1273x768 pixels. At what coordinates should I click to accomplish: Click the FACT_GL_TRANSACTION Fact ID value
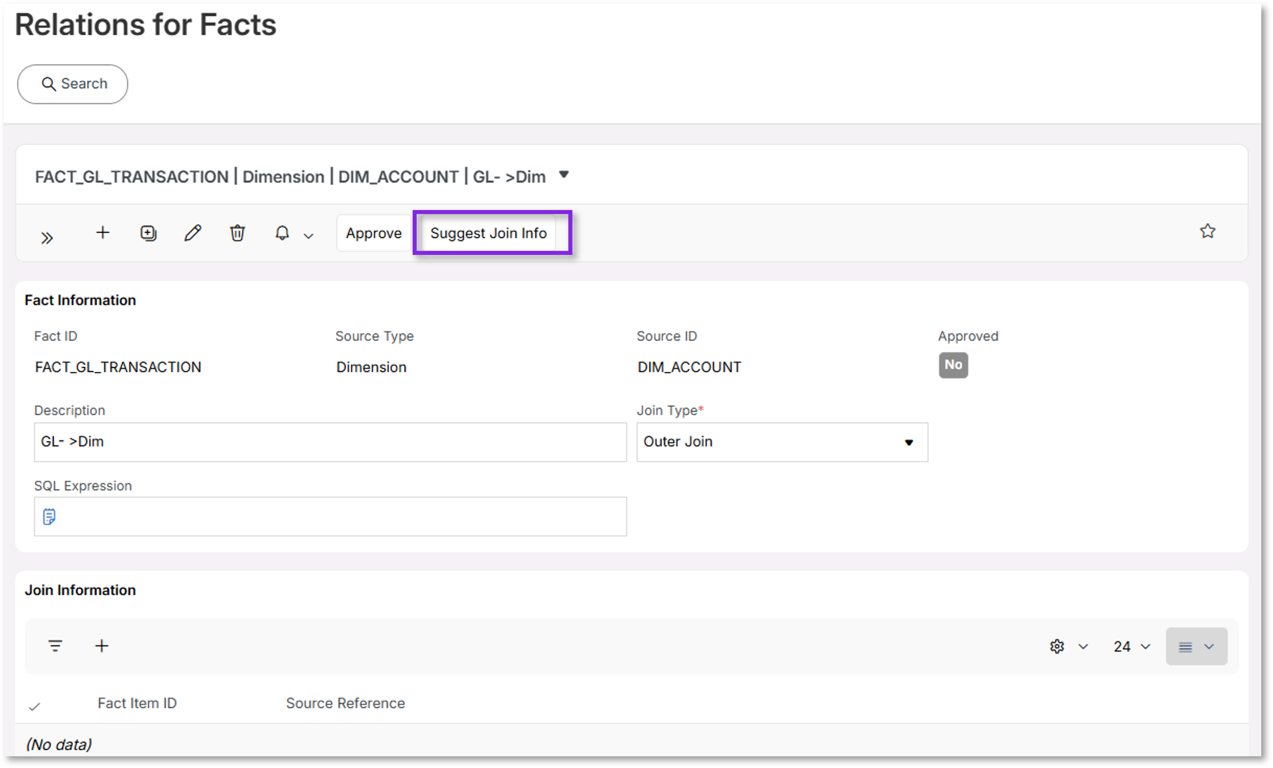(x=118, y=367)
